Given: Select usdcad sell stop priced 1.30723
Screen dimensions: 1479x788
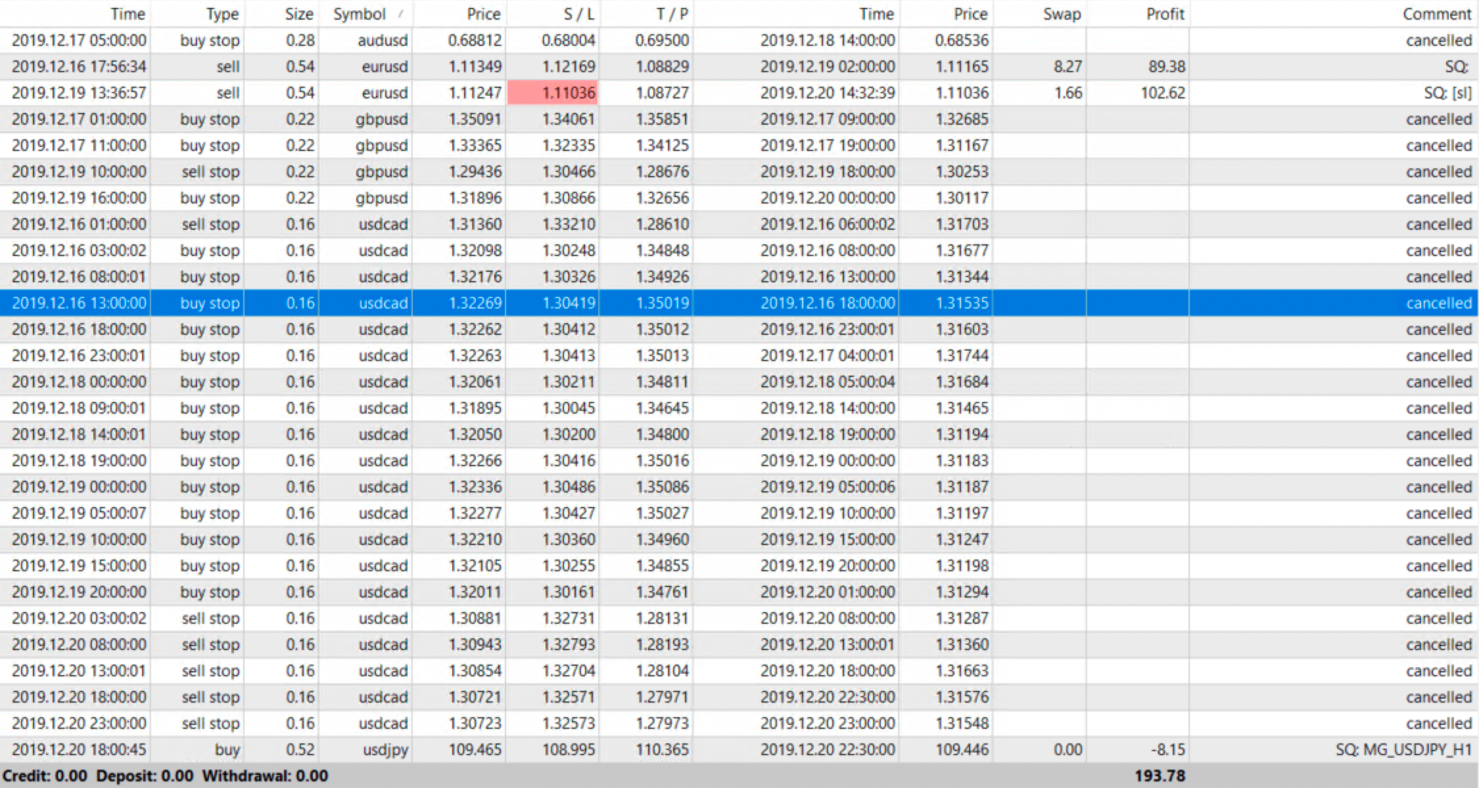Looking at the screenshot, I should 475,723.
